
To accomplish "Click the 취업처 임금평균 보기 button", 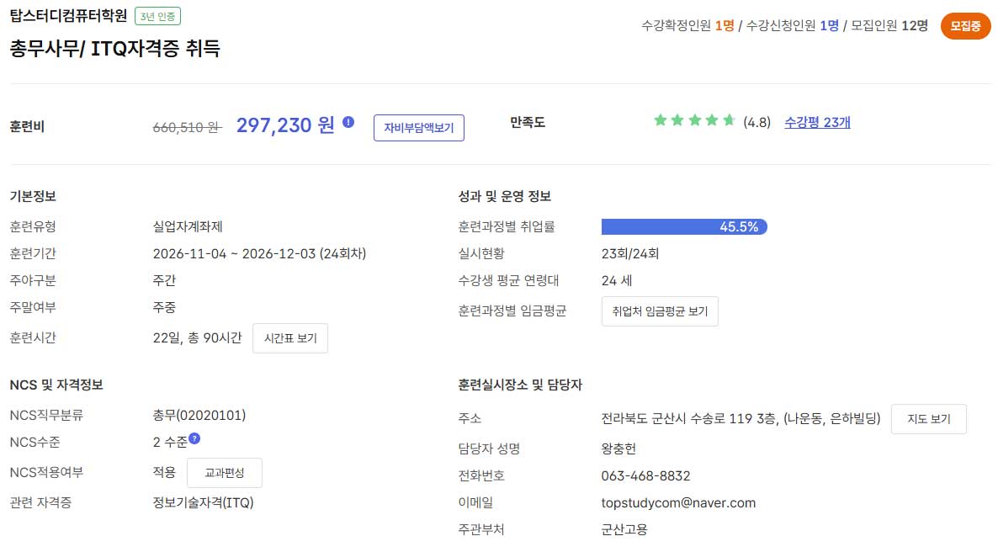I will (x=660, y=311).
